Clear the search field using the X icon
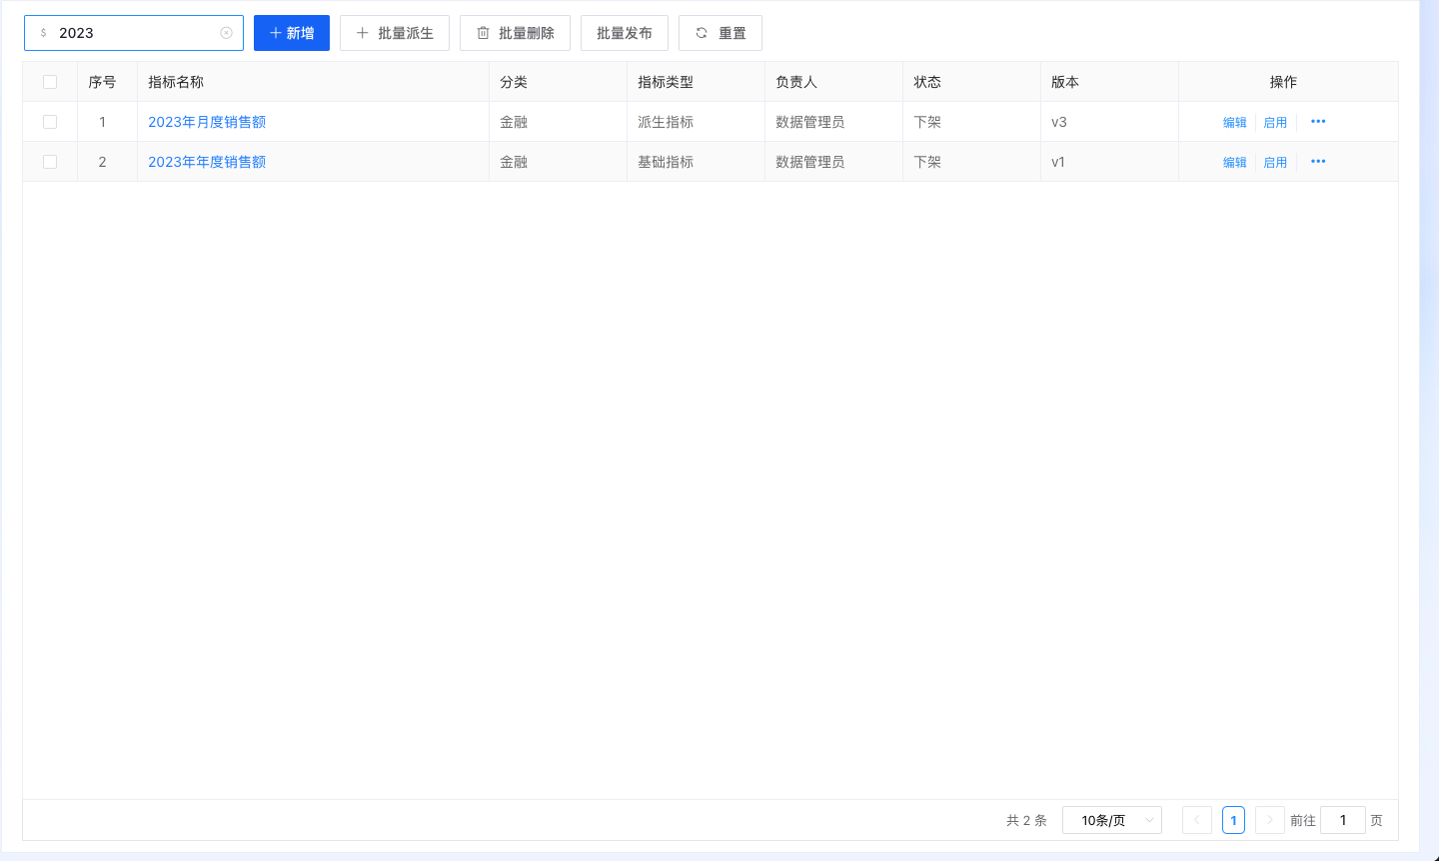The width and height of the screenshot is (1439, 861). (226, 33)
